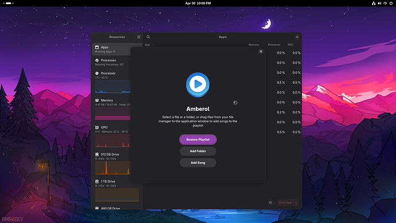Close the Amberol window
Image resolution: width=396 pixels, height=223 pixels.
click(261, 52)
